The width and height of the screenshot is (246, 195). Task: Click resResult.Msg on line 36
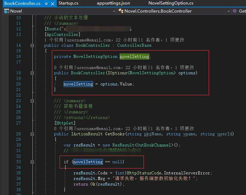(x=89, y=179)
